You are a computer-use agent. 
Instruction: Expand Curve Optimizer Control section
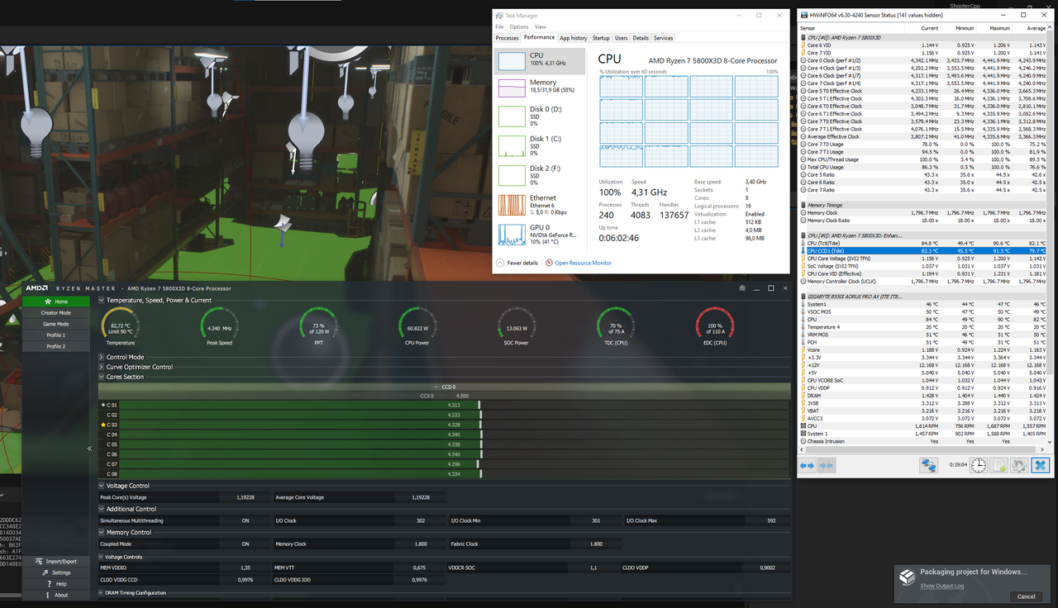(102, 367)
